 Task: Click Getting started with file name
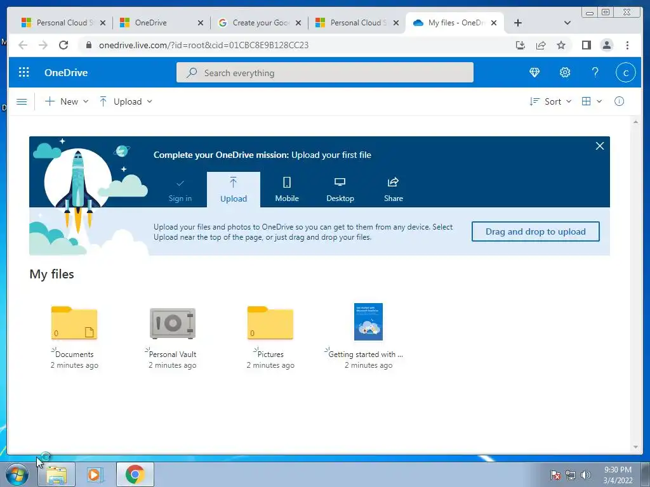coord(365,354)
